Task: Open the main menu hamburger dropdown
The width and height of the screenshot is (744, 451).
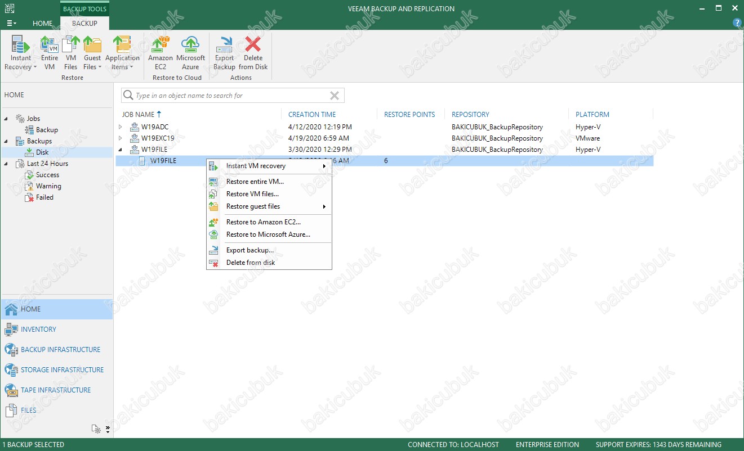Action: tap(11, 23)
